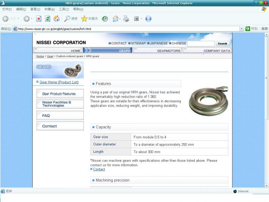
Task: Expand the Back button history dropdown arrow
Action: (x=18, y=19)
